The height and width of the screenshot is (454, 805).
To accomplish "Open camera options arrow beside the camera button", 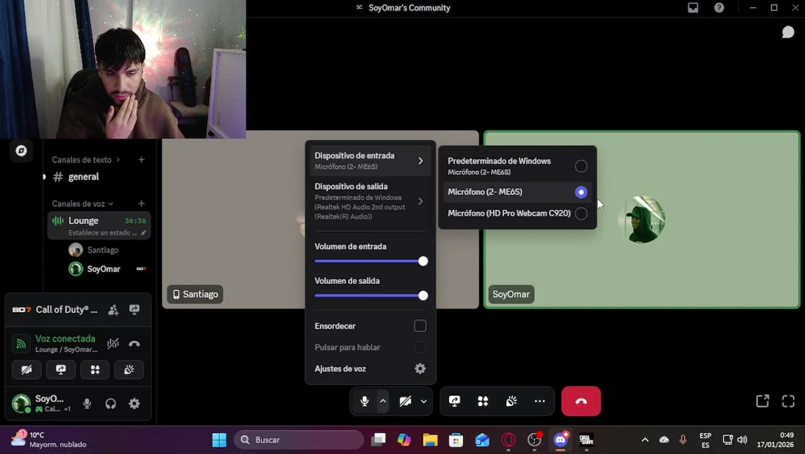I will pyautogui.click(x=423, y=401).
